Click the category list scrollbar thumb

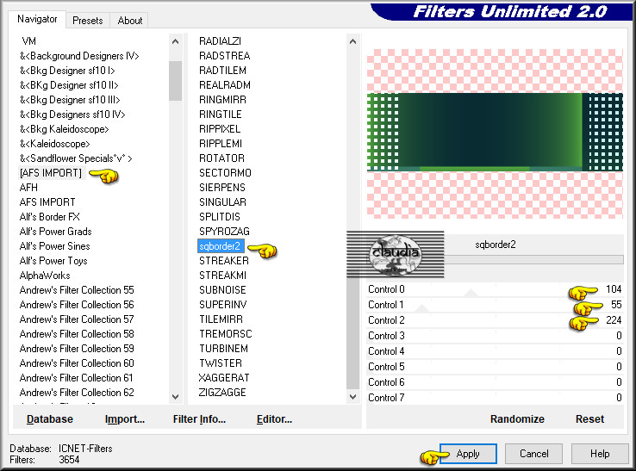(x=175, y=81)
